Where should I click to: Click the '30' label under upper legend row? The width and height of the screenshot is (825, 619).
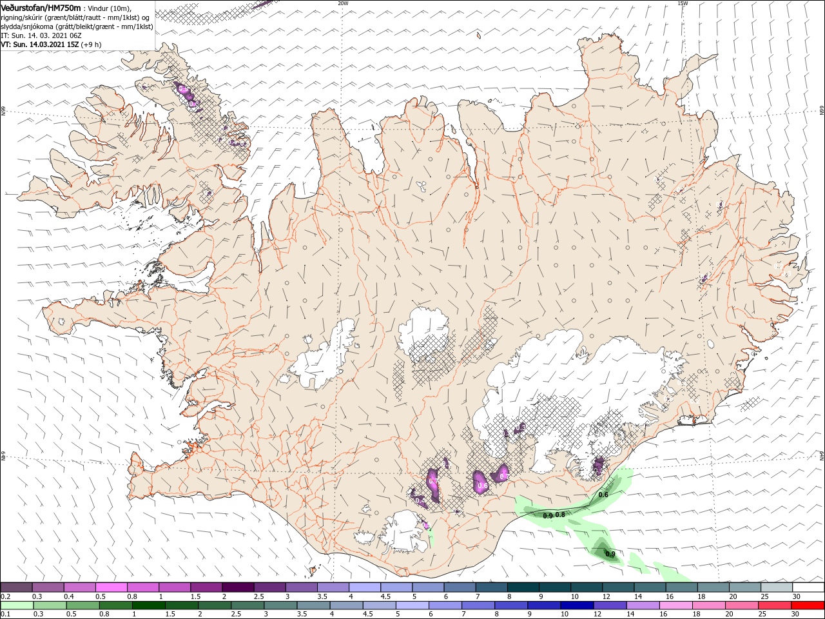797,596
